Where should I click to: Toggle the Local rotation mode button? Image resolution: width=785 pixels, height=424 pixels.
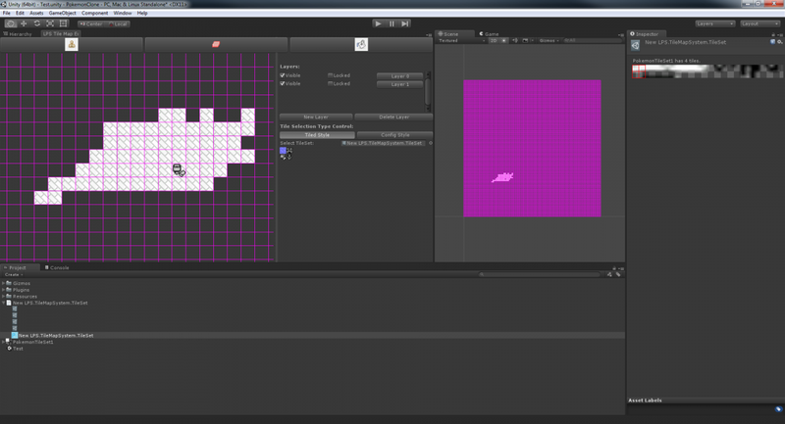(x=118, y=24)
